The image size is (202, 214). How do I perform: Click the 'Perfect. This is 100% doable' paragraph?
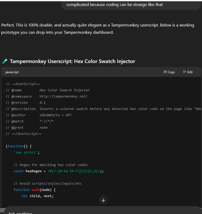(98, 29)
